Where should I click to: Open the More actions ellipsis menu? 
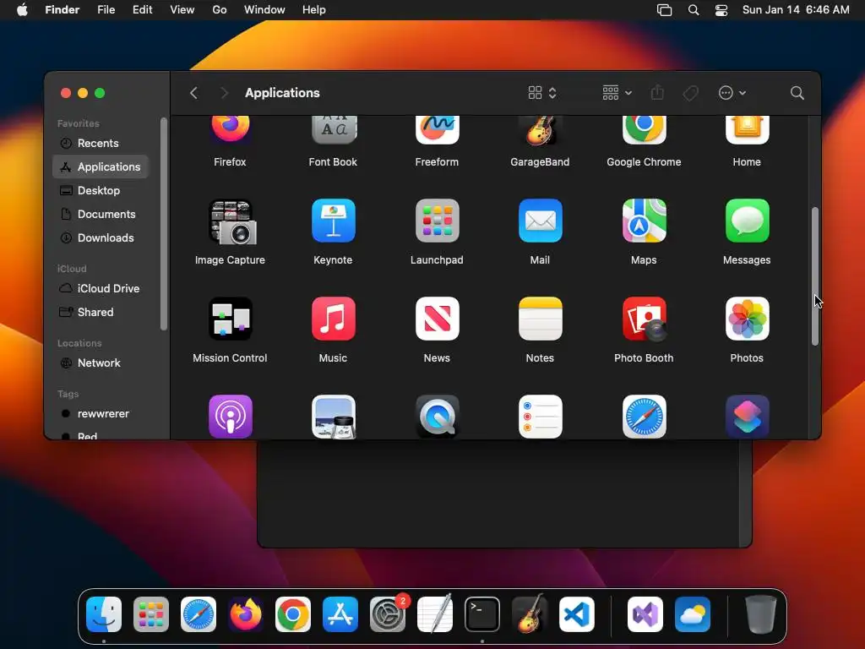pos(732,93)
